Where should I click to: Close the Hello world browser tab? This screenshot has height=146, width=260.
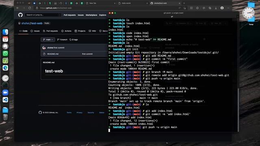(x=147, y=3)
